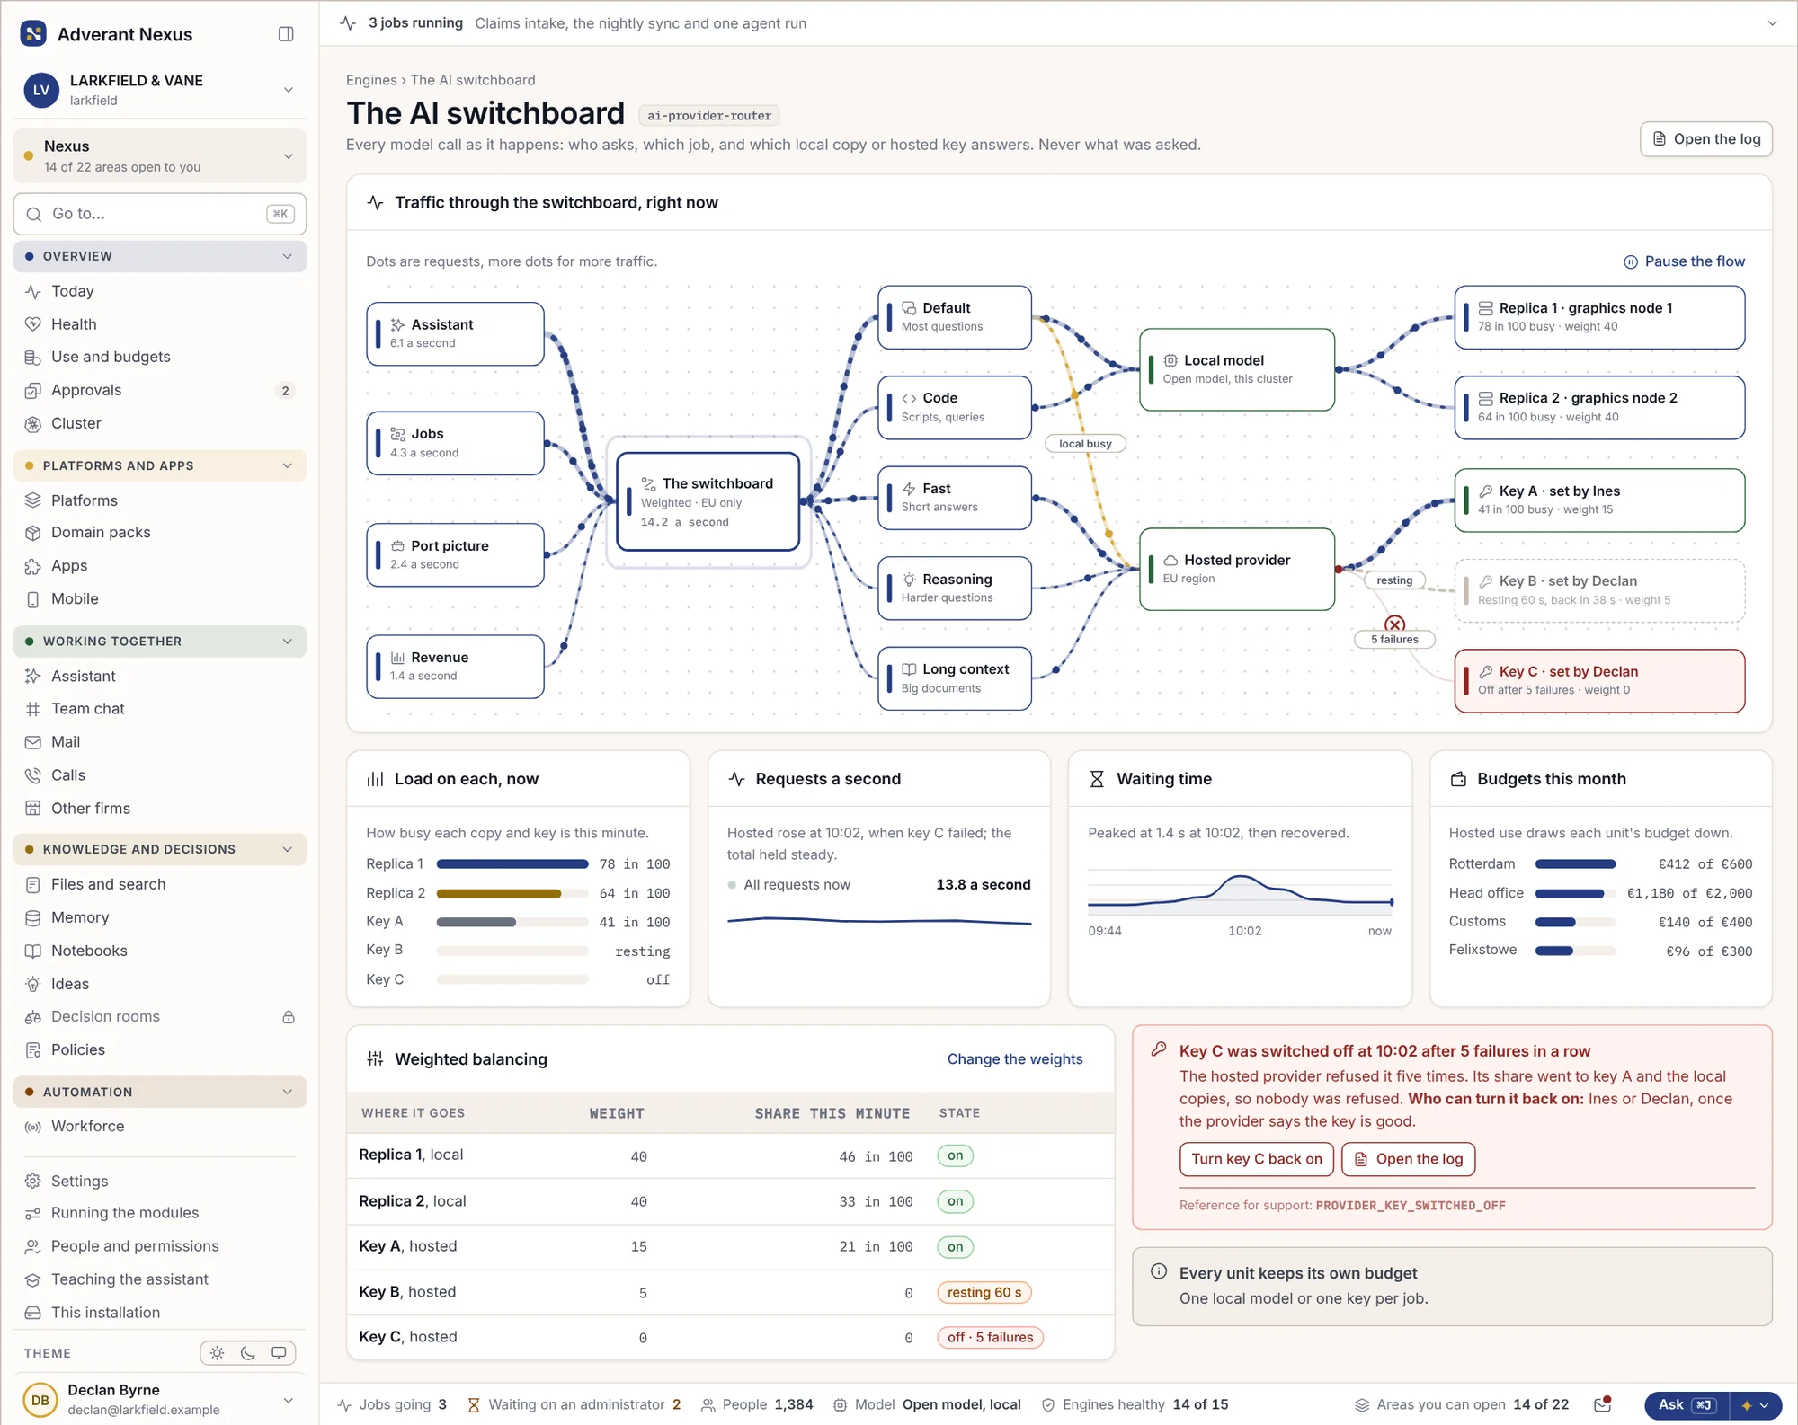The image size is (1798, 1425).
Task: Open Ideas lightbulb icon
Action: coord(33,984)
